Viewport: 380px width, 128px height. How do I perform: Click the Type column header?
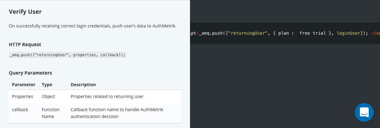(x=47, y=85)
